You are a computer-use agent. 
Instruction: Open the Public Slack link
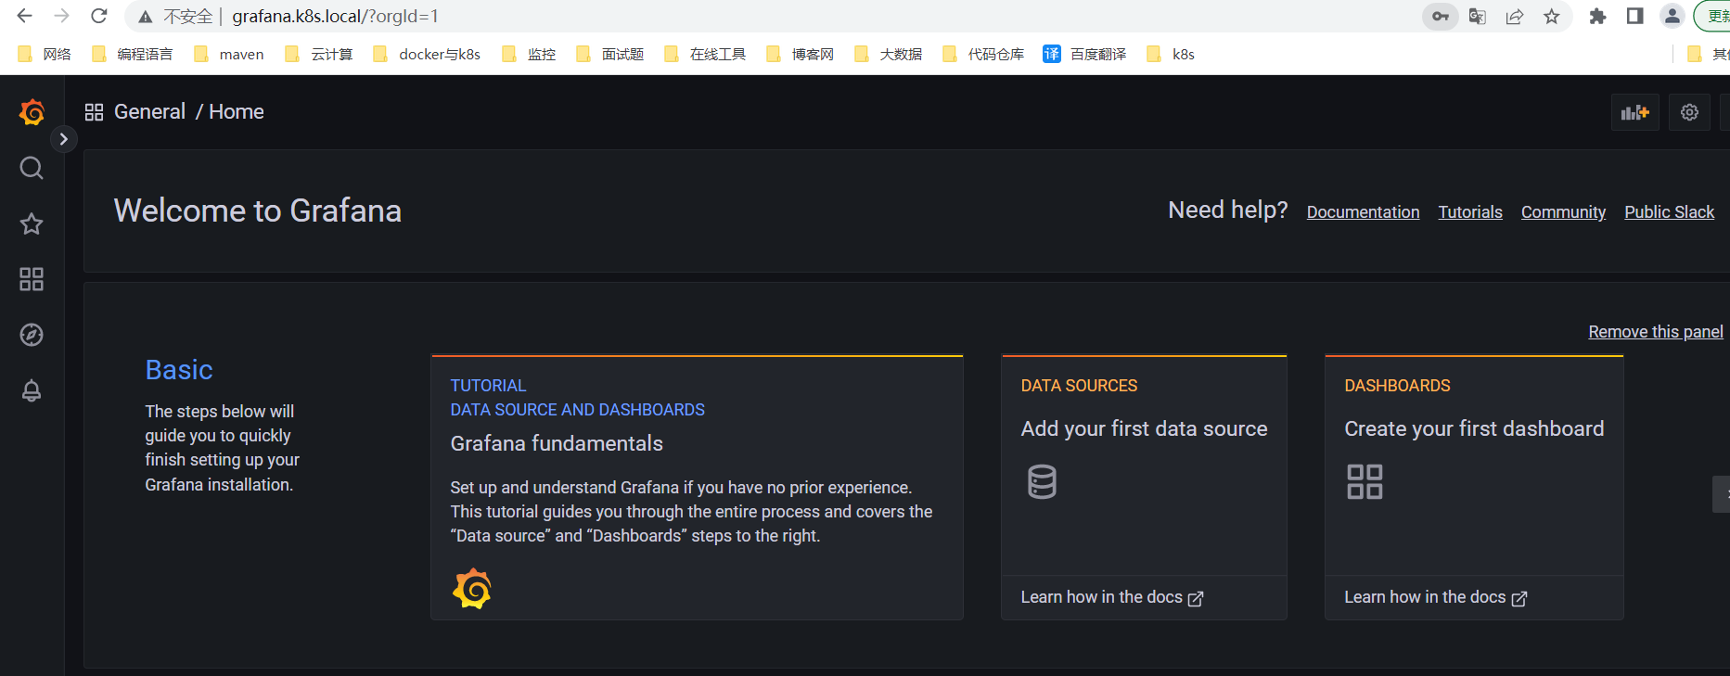(x=1669, y=211)
